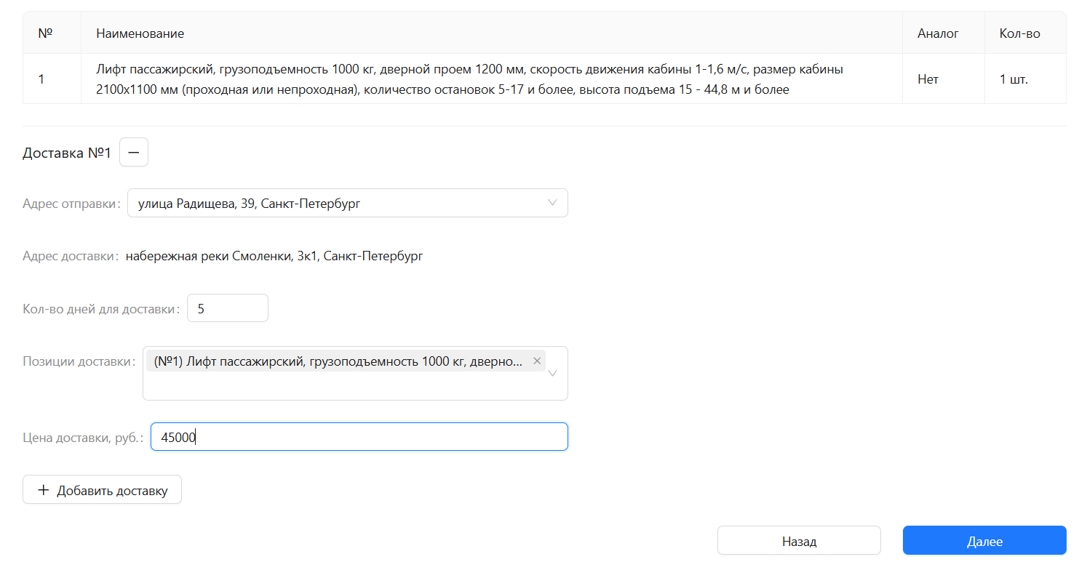Click the chevron arrow in the address selector
This screenshot has height=562, width=1079.
click(x=552, y=203)
